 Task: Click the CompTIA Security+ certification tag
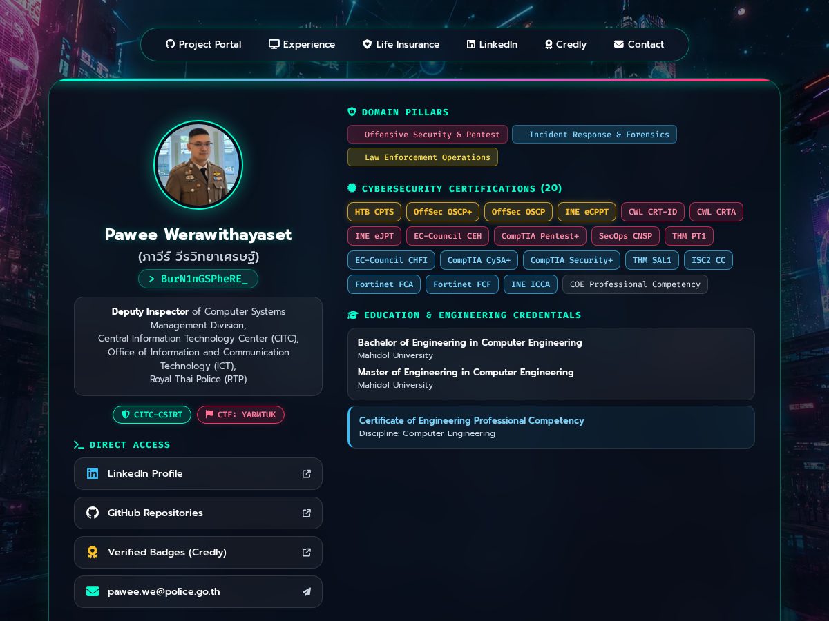pos(571,260)
